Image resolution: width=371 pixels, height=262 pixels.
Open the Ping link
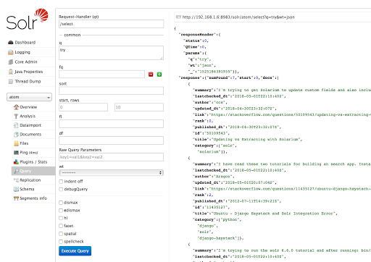pos(29,153)
